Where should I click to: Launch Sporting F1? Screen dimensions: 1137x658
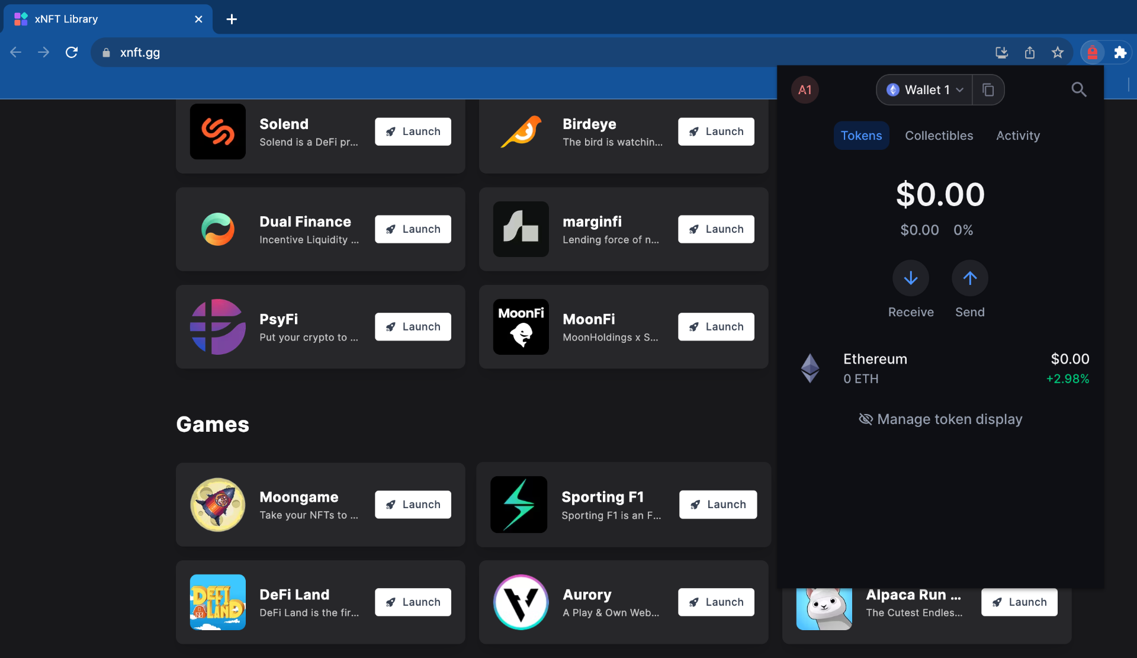[x=718, y=505]
